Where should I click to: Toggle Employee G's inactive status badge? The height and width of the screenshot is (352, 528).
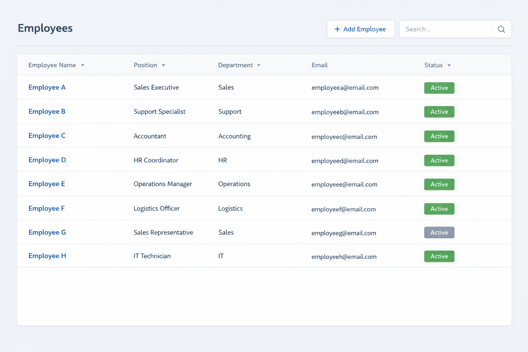click(x=439, y=232)
